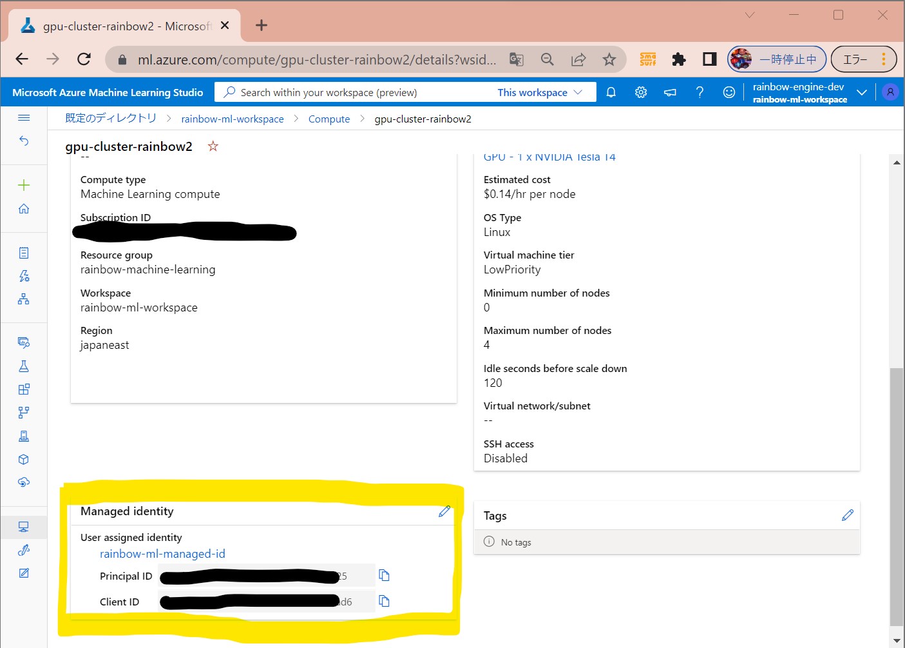The image size is (905, 648).
Task: Open the notifications bell
Action: (x=611, y=92)
